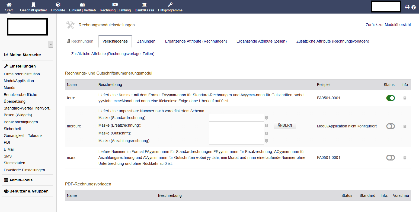The height and width of the screenshot is (212, 419).
Task: Click info icon in the terre row
Action: click(405, 98)
